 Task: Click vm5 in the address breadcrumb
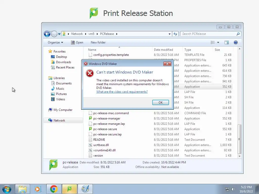pos(91,34)
